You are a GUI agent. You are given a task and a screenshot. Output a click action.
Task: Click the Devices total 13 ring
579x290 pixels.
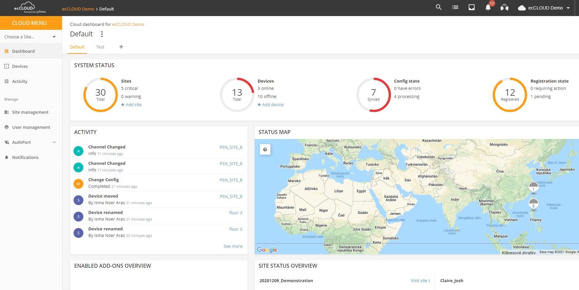pos(237,95)
